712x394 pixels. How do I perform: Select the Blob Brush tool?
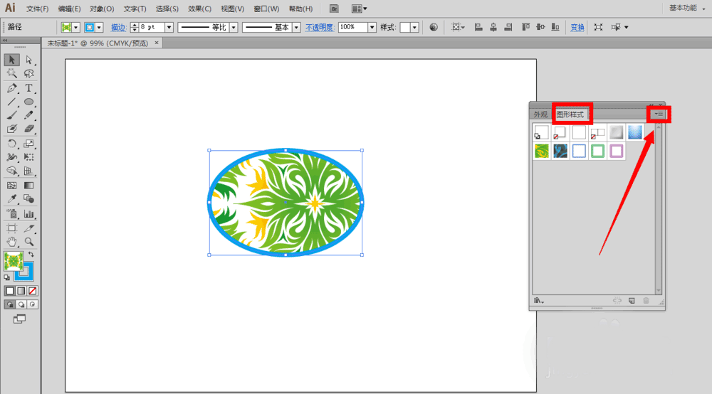click(x=12, y=129)
